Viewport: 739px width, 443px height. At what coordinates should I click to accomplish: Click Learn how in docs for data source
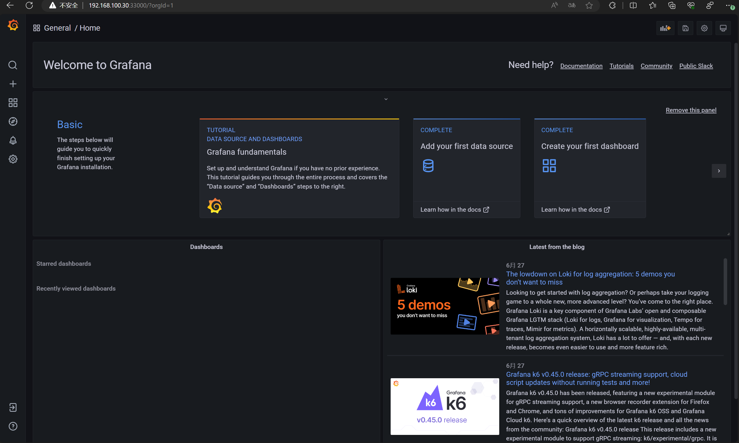tap(455, 210)
